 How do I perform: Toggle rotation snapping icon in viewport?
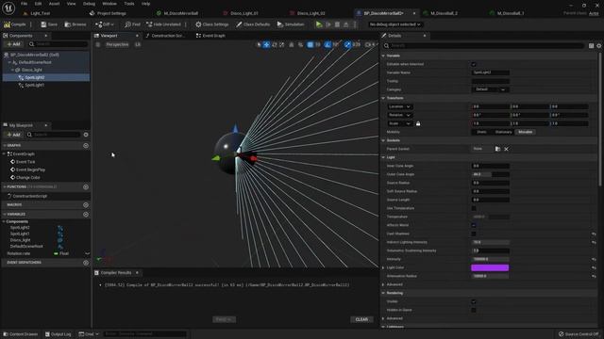point(327,44)
